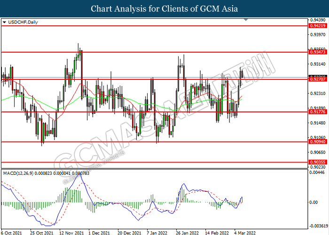Viewport: 329px width, 235px height.
Task: Click the 1 Dec 2021 date label
Action: (99, 233)
